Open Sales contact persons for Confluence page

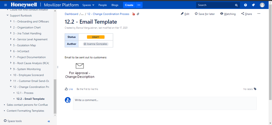(27, 105)
